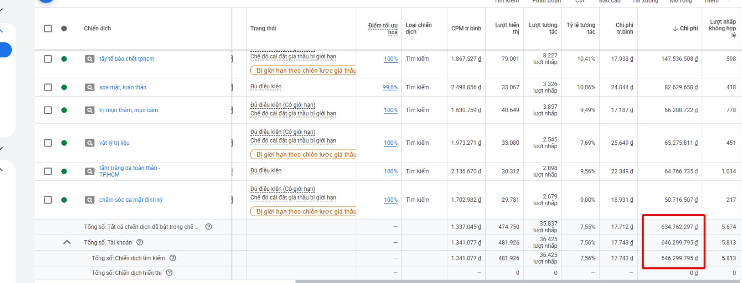This screenshot has width=742, height=283.
Task: Click search campaign icon for tẩy tế bào chết tphcm
Action: tap(90, 59)
